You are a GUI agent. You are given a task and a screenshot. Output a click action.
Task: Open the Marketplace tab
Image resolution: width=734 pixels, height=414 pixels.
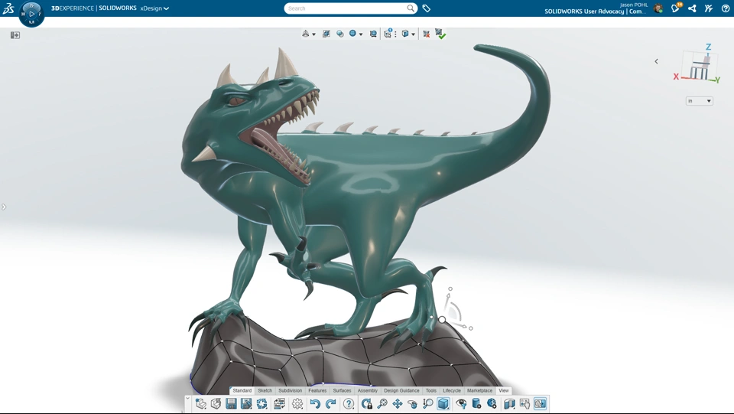pos(480,390)
